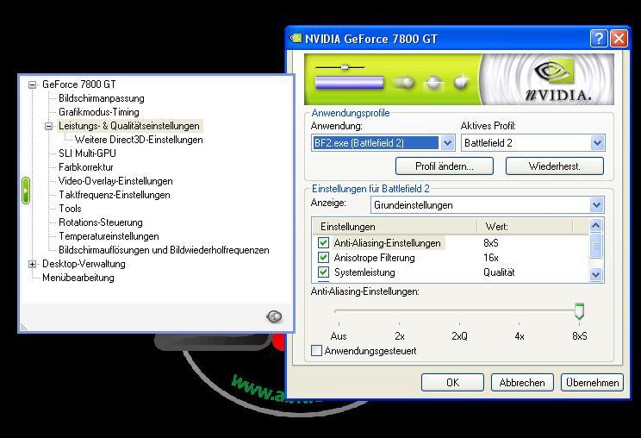
Task: Click the title bar Help question-mark button
Action: pos(599,39)
